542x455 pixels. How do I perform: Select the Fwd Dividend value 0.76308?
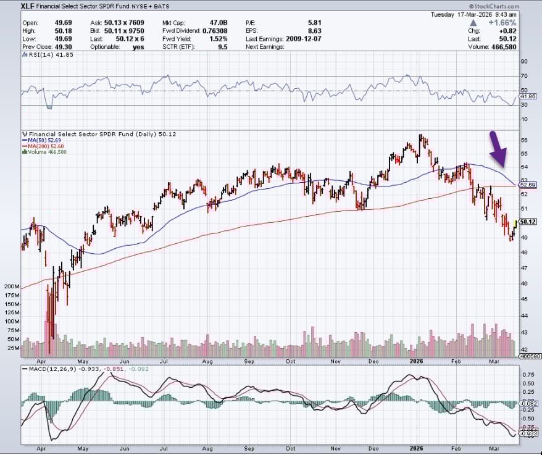pyautogui.click(x=215, y=31)
